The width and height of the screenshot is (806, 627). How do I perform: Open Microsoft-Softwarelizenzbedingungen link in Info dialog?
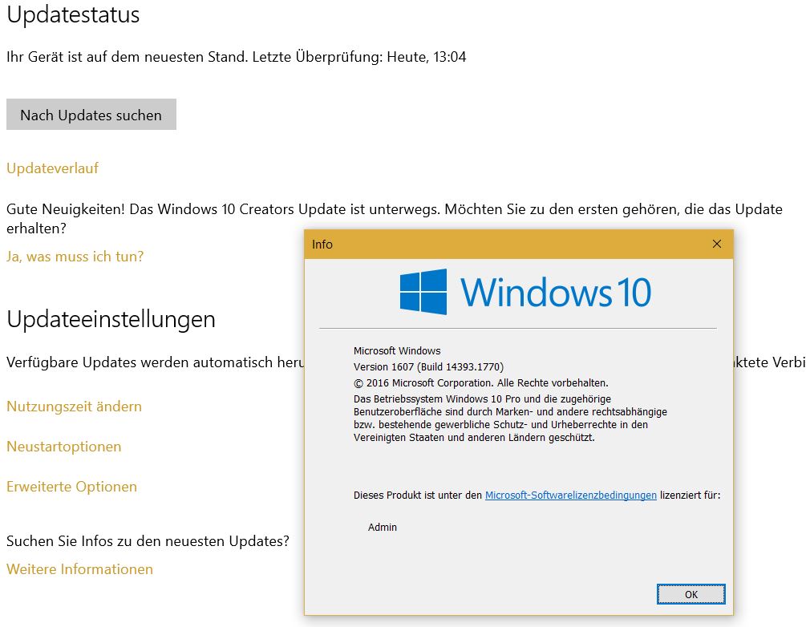(570, 495)
